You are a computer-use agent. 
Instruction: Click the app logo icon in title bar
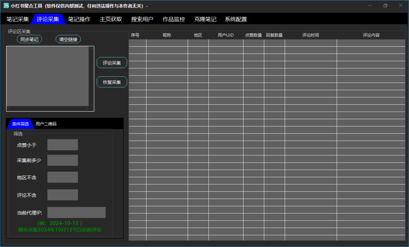(6, 6)
